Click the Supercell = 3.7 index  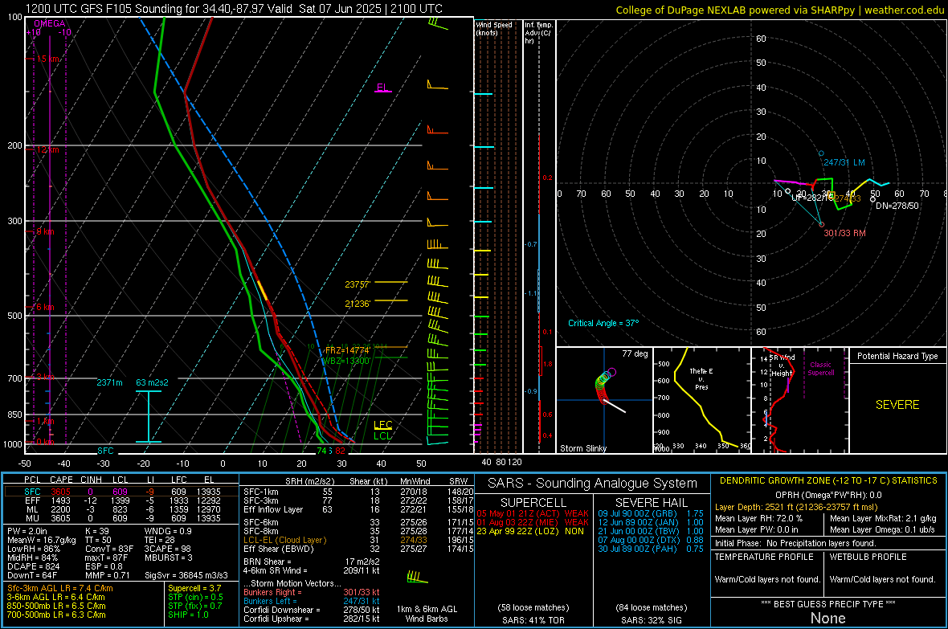pyautogui.click(x=194, y=588)
